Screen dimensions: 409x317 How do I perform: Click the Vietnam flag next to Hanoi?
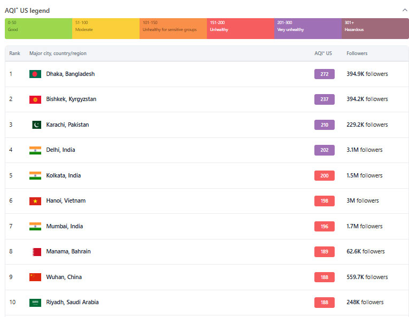click(35, 201)
